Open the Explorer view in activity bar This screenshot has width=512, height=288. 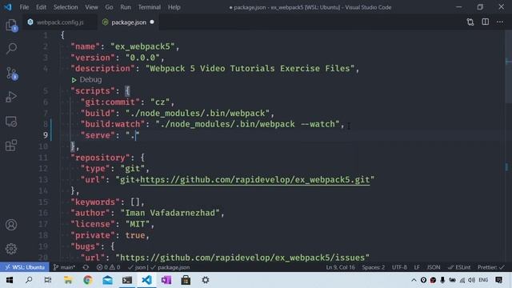coord(11,25)
